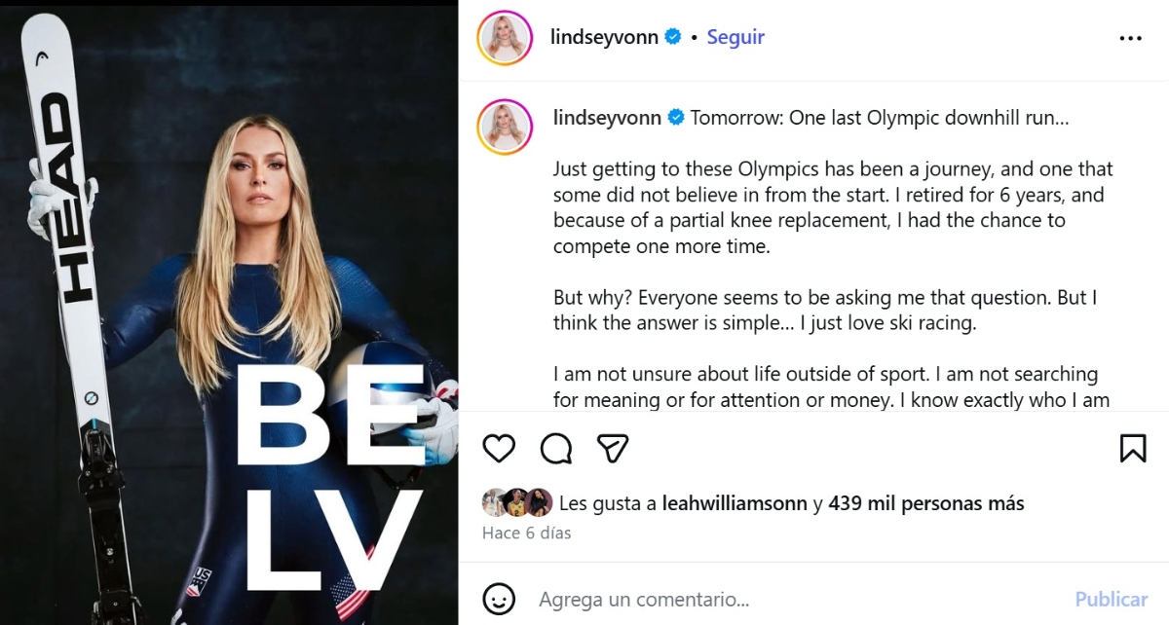Click the Publicar button

point(1112,599)
